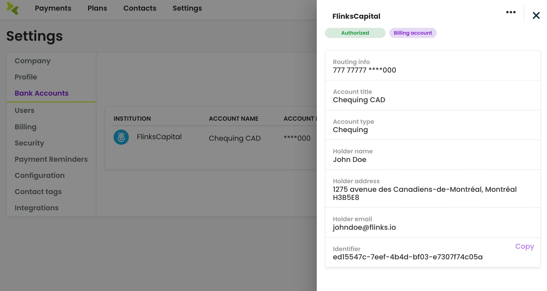Open the Payments menu item
This screenshot has height=291, width=547.
[x=53, y=8]
